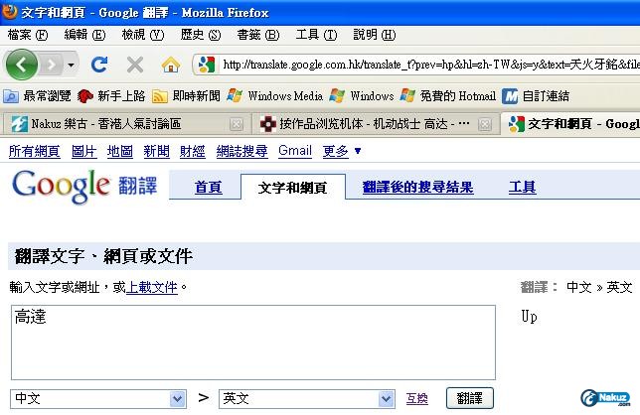Click the 網誌搜尋 link
Screen dimensions: 640x415
tap(242, 151)
